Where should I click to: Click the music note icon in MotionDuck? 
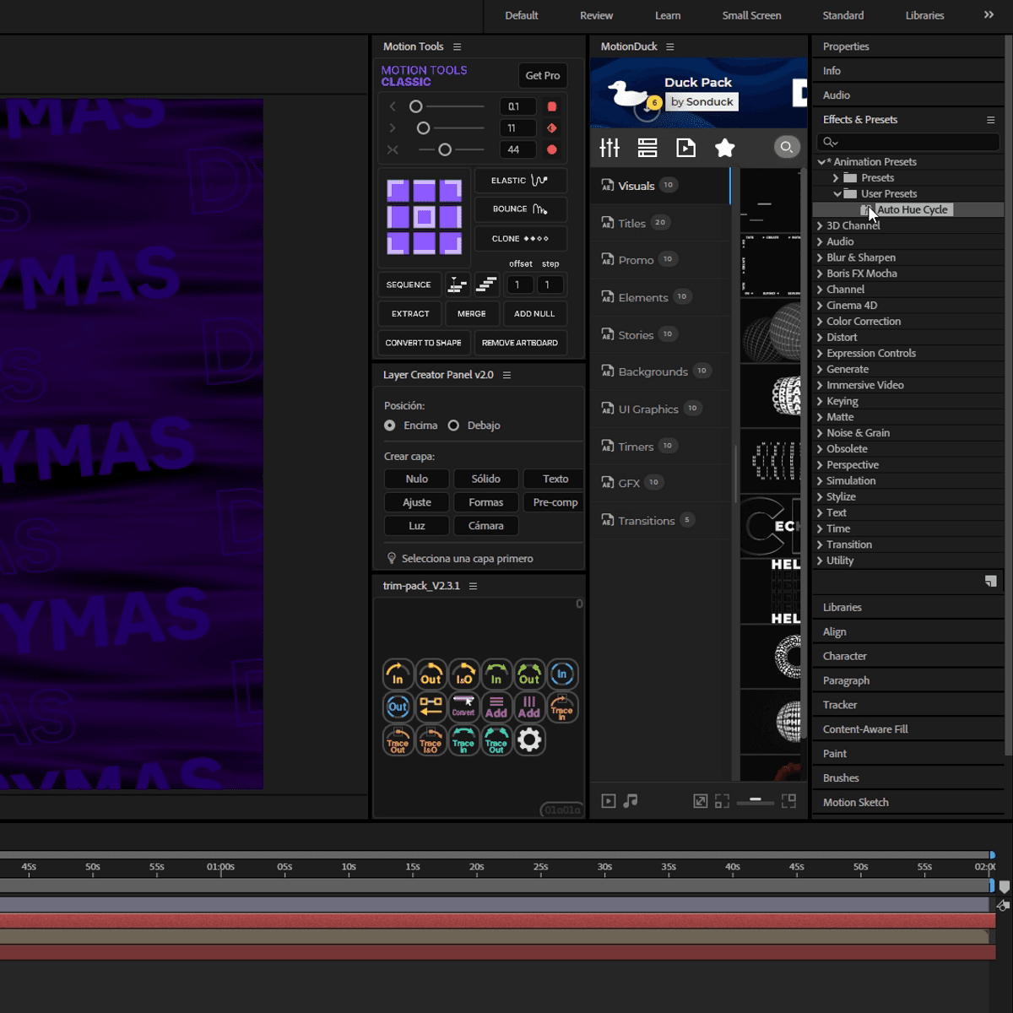click(631, 801)
